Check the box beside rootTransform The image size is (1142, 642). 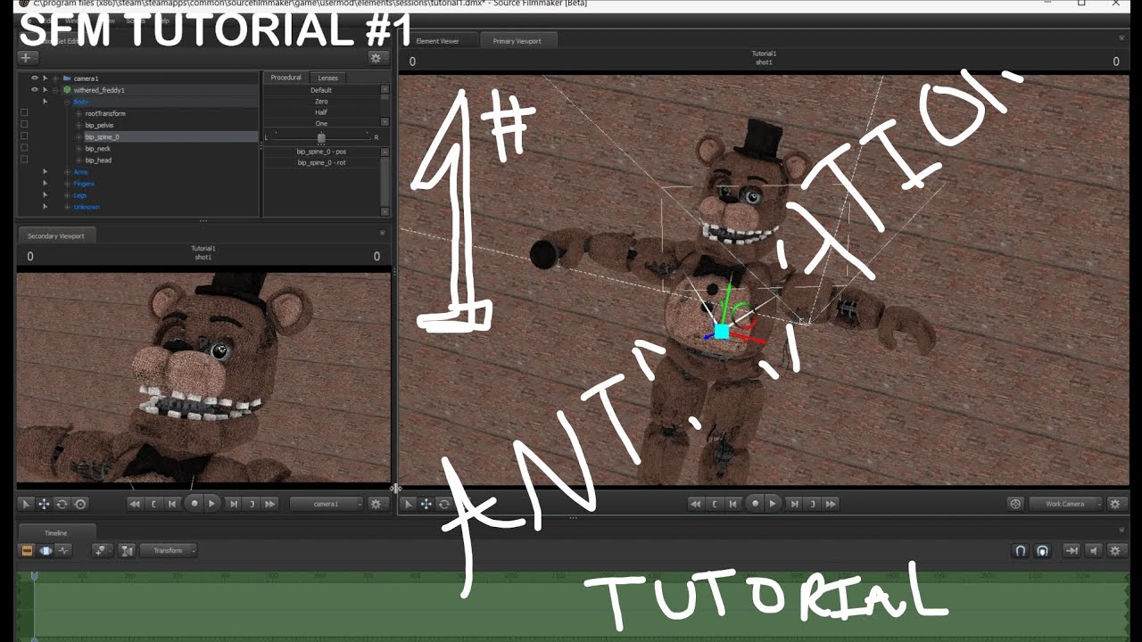click(x=24, y=113)
